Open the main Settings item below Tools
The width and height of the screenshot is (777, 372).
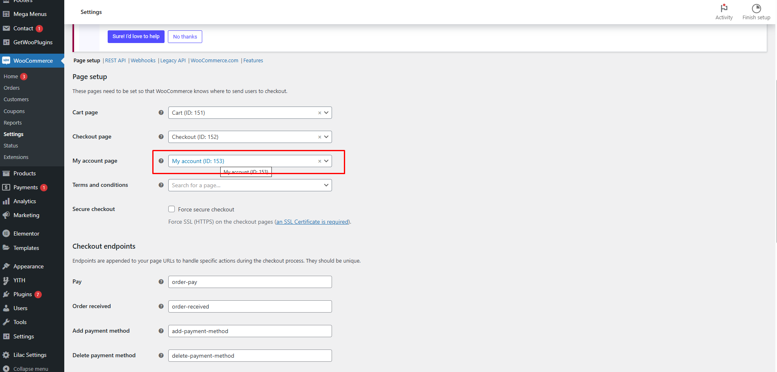(x=24, y=336)
